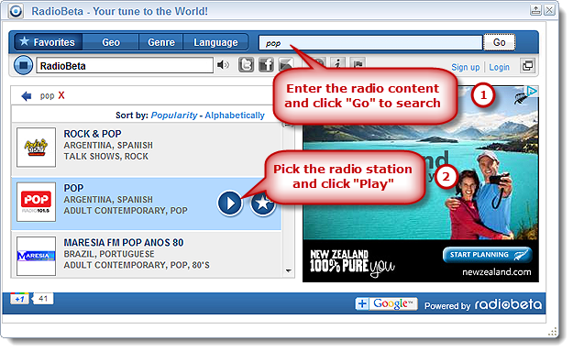Share on Facebook icon
The height and width of the screenshot is (352, 573).
266,65
